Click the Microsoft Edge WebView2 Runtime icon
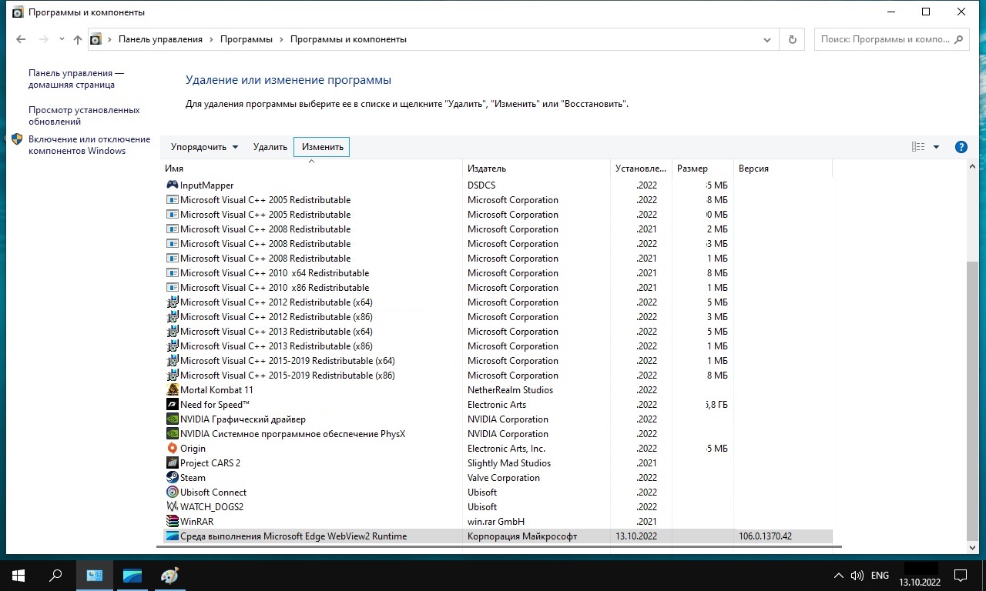 (x=173, y=536)
